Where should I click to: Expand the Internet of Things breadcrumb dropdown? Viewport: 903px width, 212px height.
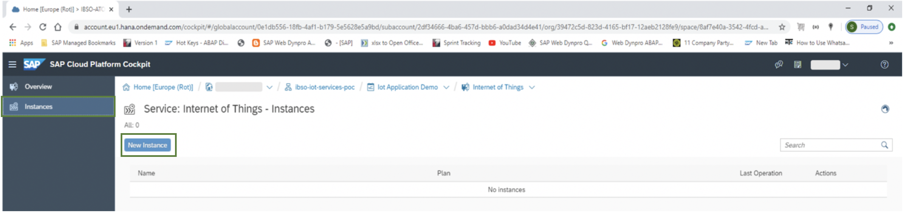532,87
